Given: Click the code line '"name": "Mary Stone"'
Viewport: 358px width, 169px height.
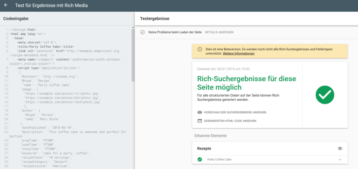Looking at the screenshot, I should (42, 119).
